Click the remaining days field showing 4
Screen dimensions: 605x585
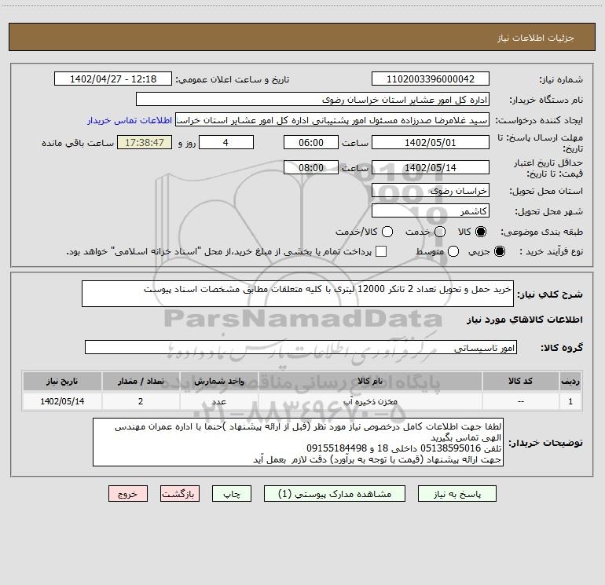pyautogui.click(x=226, y=142)
